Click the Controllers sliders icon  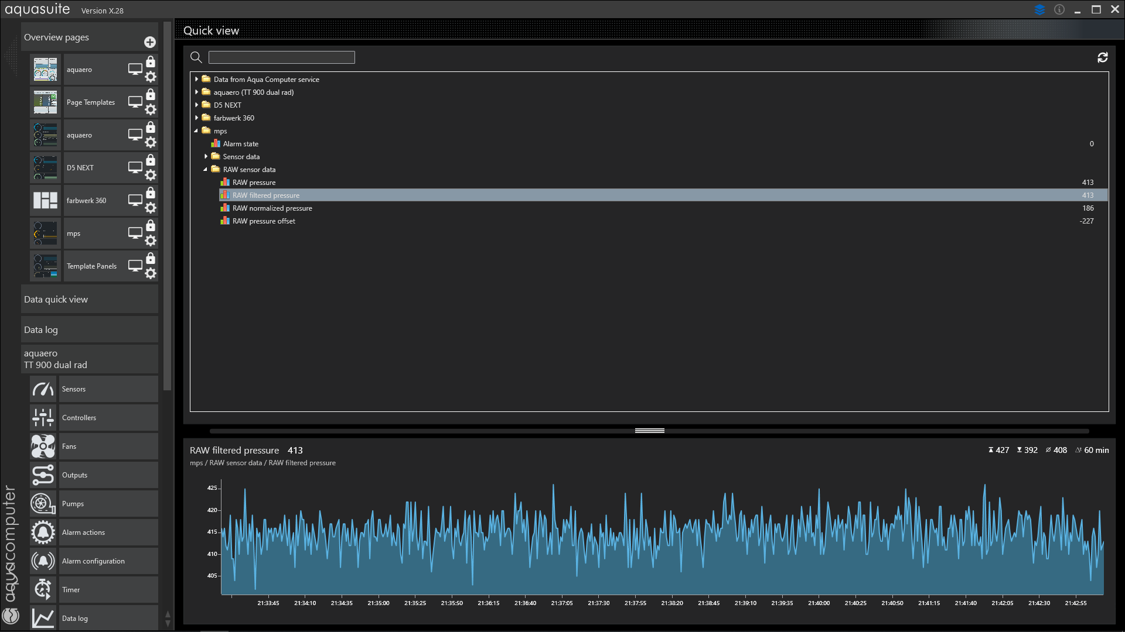[43, 418]
